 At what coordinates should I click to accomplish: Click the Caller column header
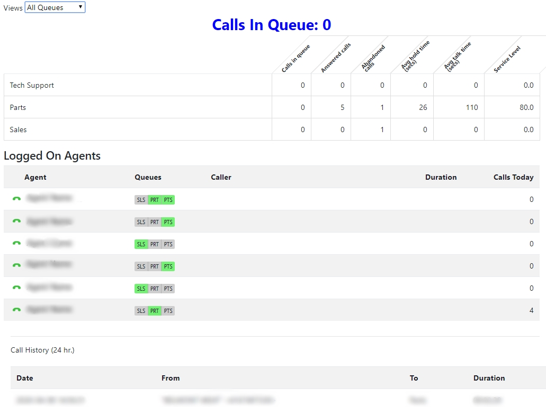coord(221,177)
